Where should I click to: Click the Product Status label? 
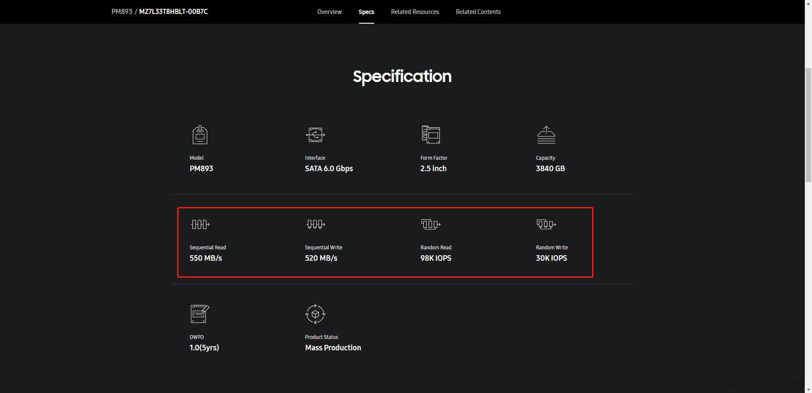[x=321, y=337]
